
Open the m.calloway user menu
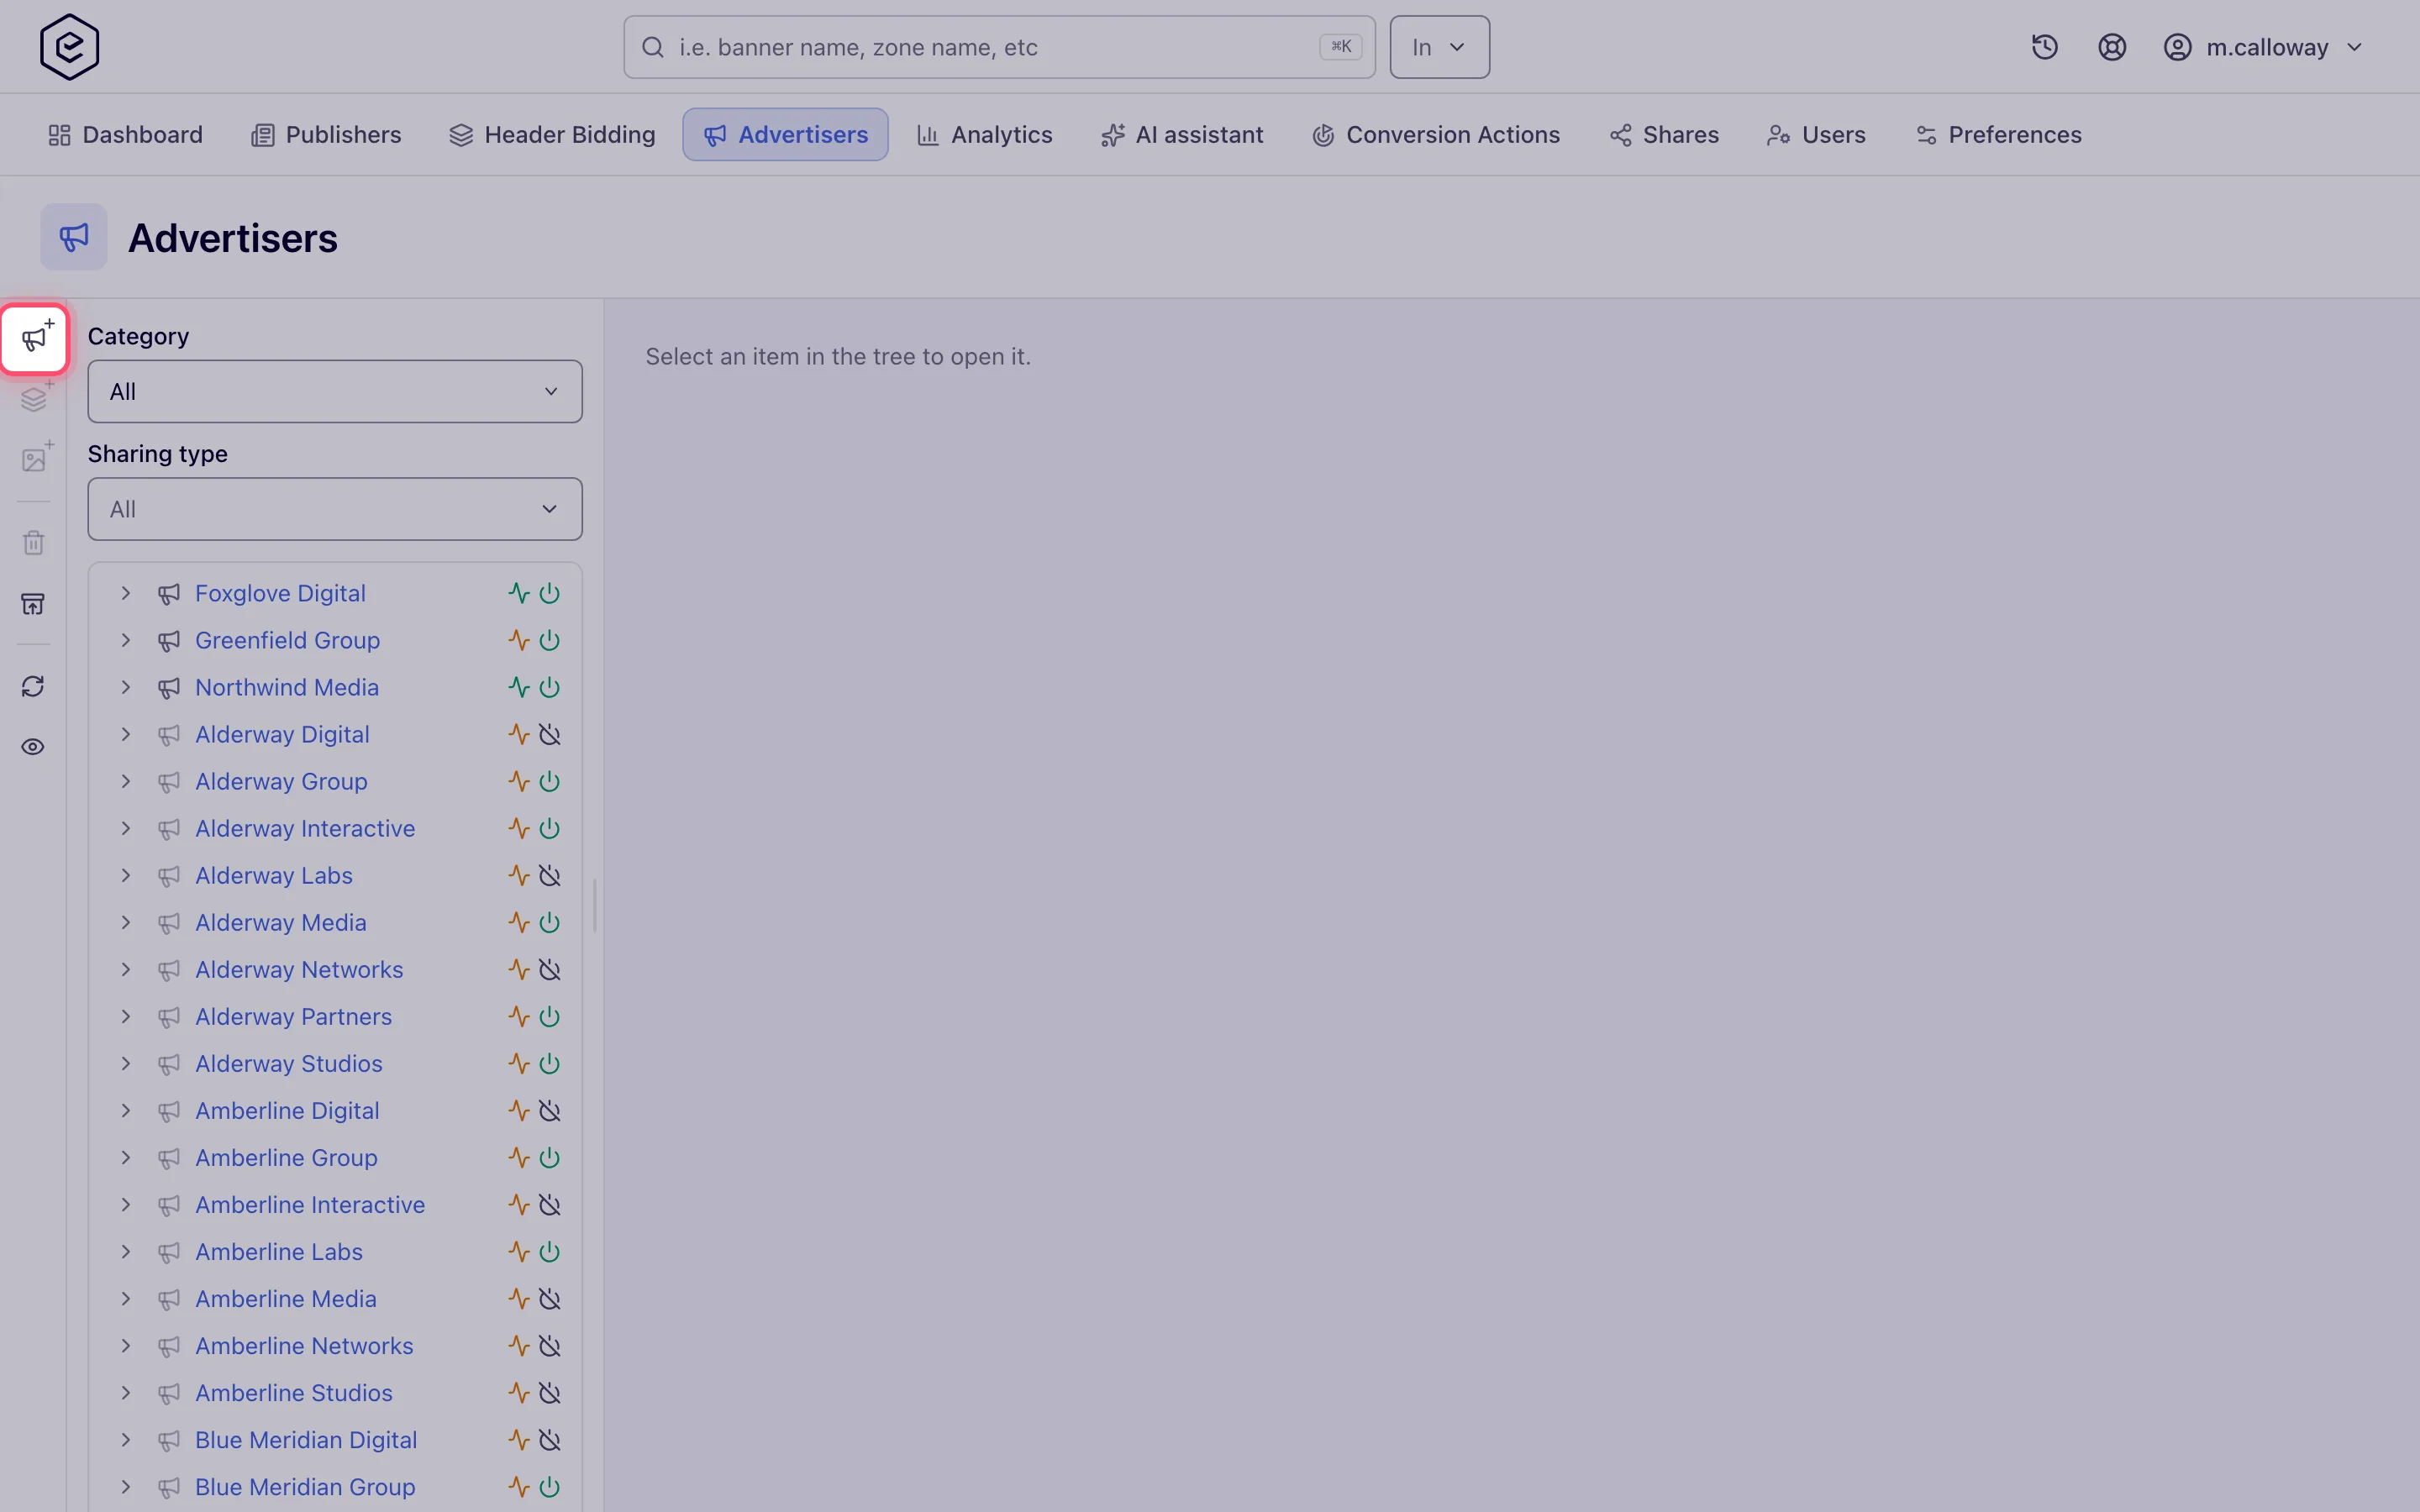[x=2263, y=47]
